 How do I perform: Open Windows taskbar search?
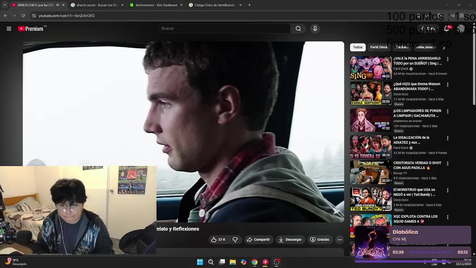tap(211, 262)
